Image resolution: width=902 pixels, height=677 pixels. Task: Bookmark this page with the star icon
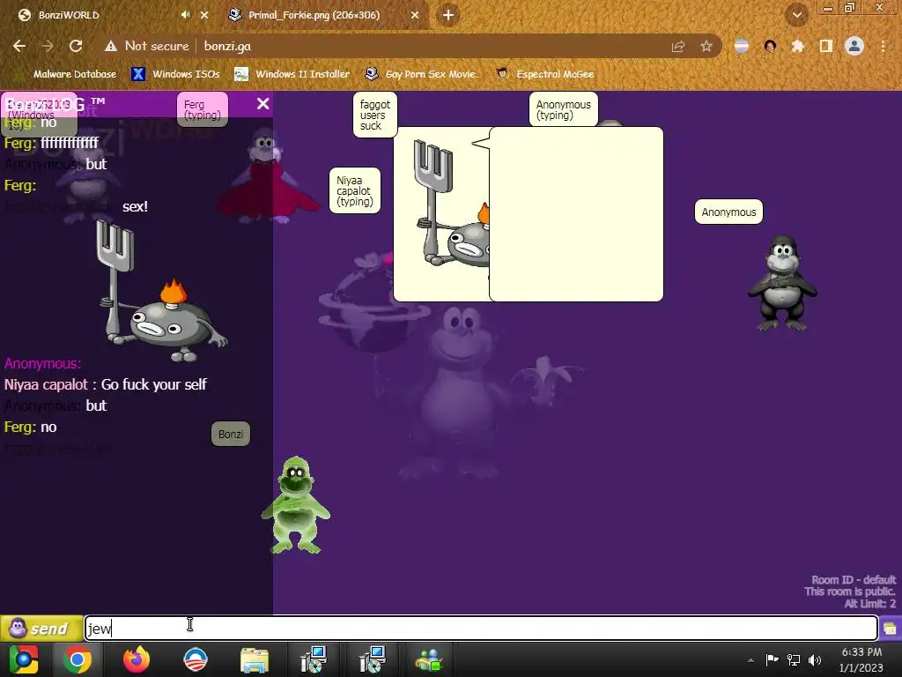706,46
